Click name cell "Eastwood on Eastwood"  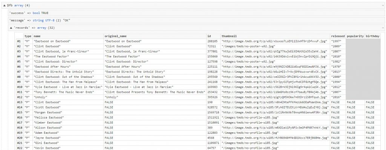pos(68,41)
